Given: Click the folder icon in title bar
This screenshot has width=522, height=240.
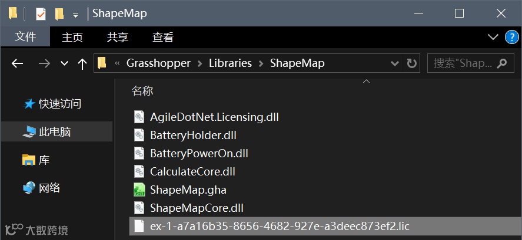Looking at the screenshot, I should (12, 13).
